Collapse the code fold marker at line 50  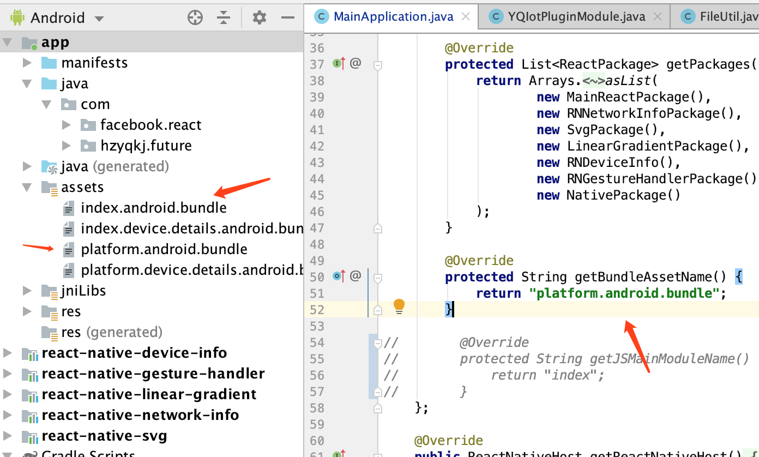(x=378, y=276)
